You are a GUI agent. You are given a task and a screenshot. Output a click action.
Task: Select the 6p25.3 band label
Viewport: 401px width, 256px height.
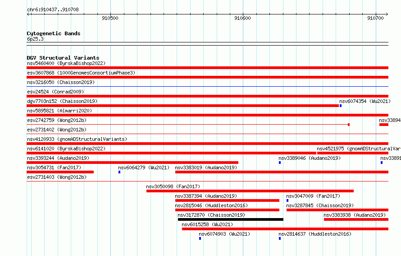pos(35,39)
